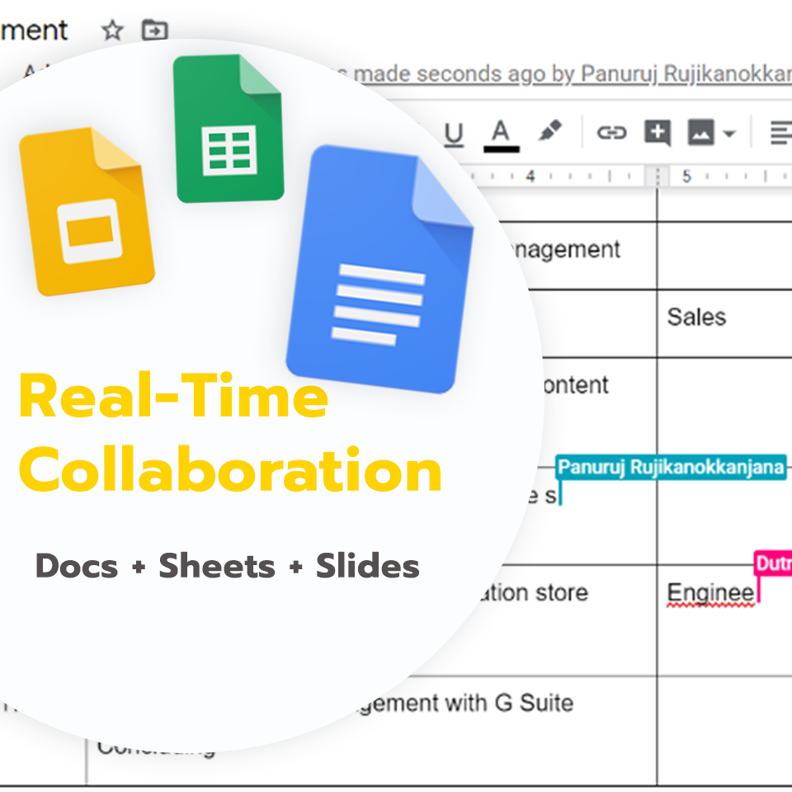Click the misspelled word Enginee
Image resolution: width=792 pixels, height=792 pixels.
pos(710,592)
